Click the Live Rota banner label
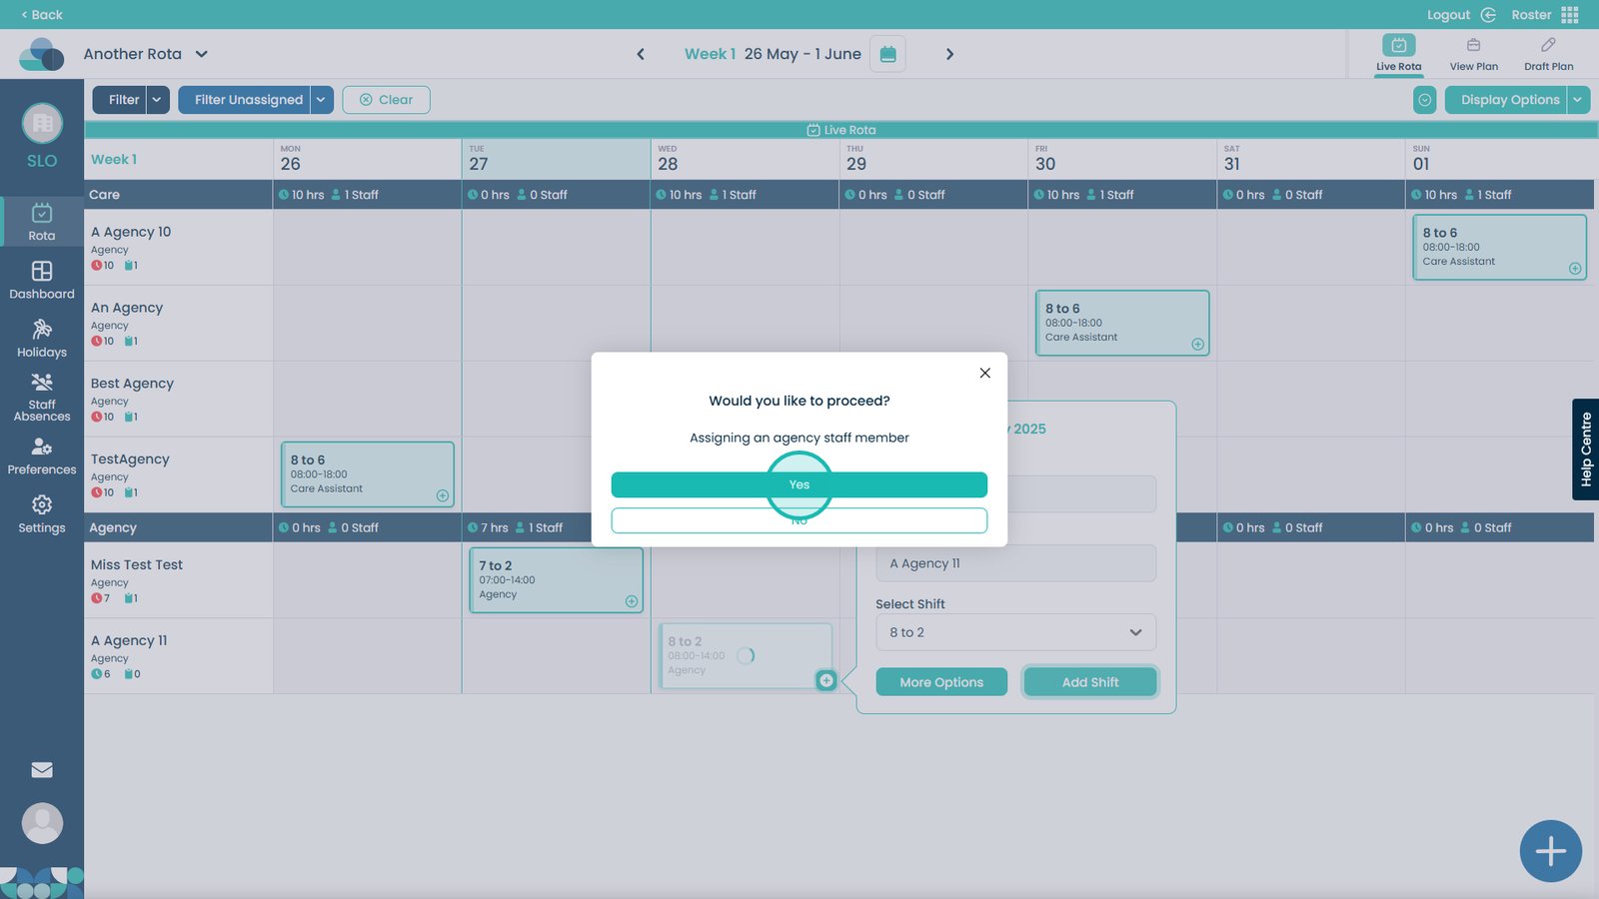Viewport: 1599px width, 899px height. (x=841, y=130)
